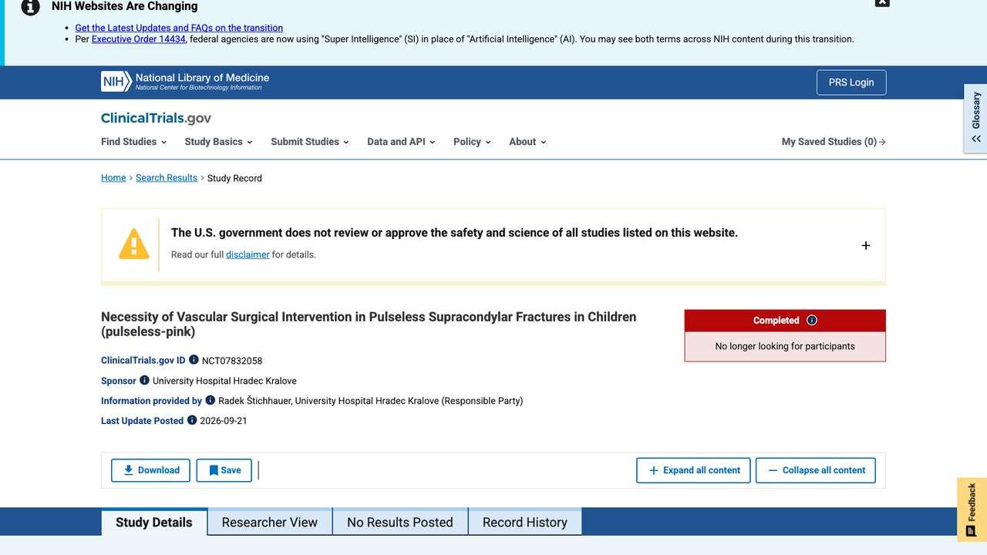The image size is (987, 555).
Task: Open My Saved Studies link
Action: coord(834,142)
